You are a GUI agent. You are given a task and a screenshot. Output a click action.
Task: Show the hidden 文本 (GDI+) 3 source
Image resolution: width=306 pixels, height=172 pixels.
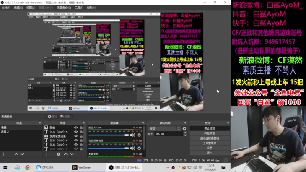tap(76, 149)
